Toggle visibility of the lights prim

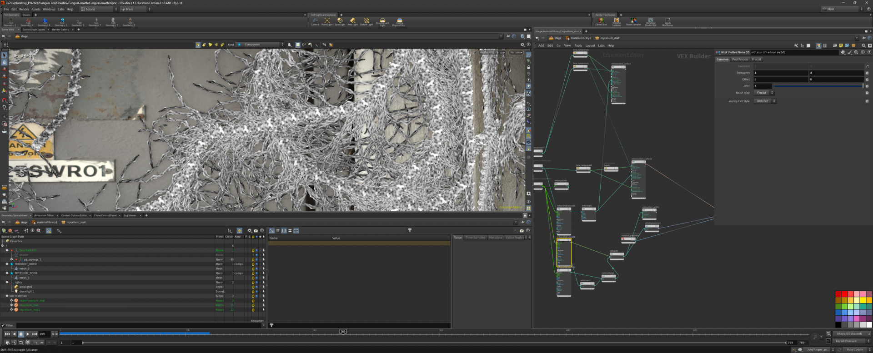tap(256, 282)
